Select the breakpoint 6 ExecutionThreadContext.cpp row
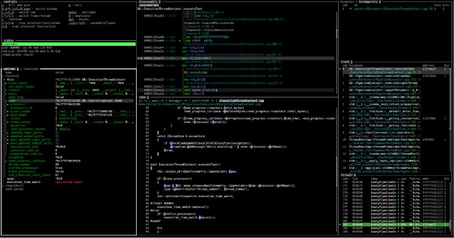This screenshot has height=238, width=454. pos(396,8)
